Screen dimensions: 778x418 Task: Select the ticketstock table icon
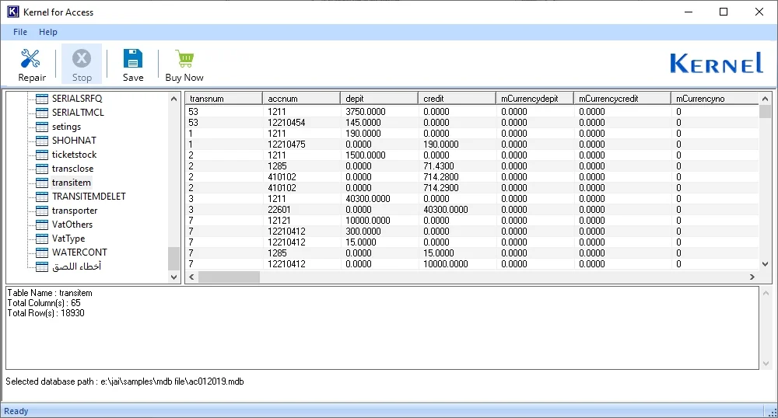[42, 155]
